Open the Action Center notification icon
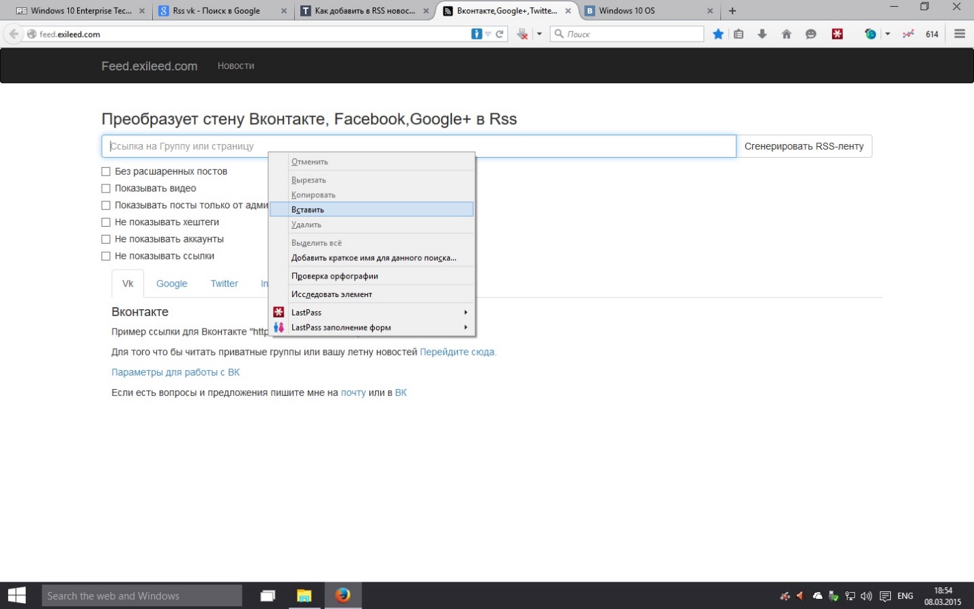Screen dimensions: 974x609 (x=885, y=596)
